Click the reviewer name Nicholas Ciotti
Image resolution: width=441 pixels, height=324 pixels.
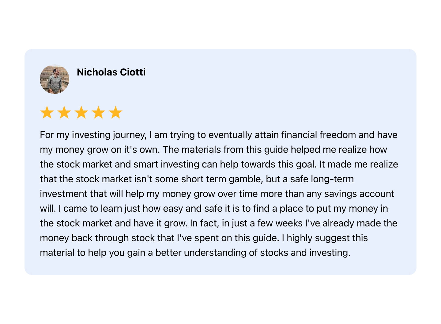(x=111, y=72)
